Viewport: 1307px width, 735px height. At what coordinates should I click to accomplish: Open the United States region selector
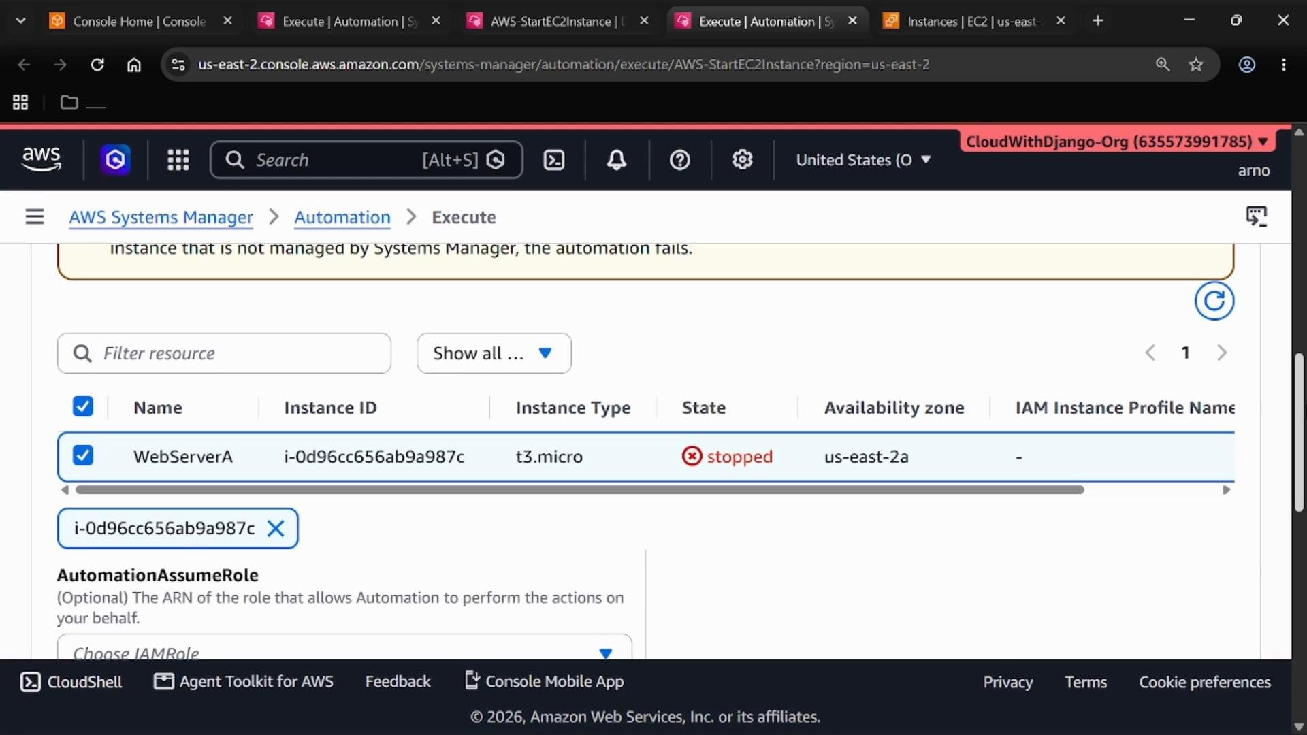click(863, 160)
